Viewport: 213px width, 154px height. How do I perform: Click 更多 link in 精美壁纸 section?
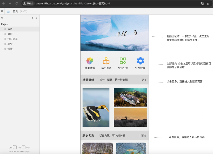click(144, 80)
